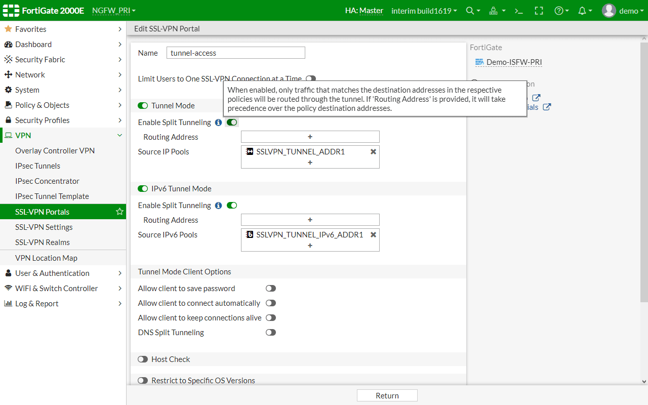
Task: Open the CLI console icon
Action: (x=518, y=11)
